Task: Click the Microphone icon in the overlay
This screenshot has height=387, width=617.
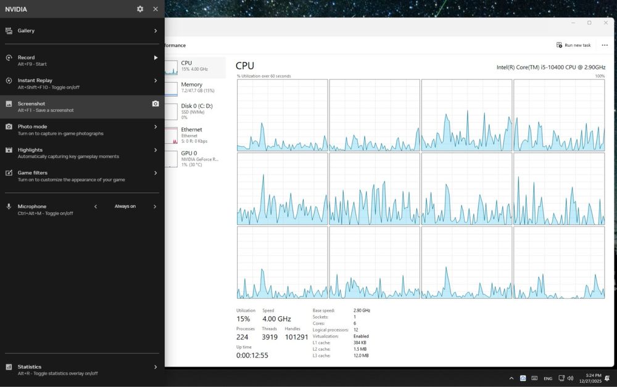Action: tap(9, 206)
